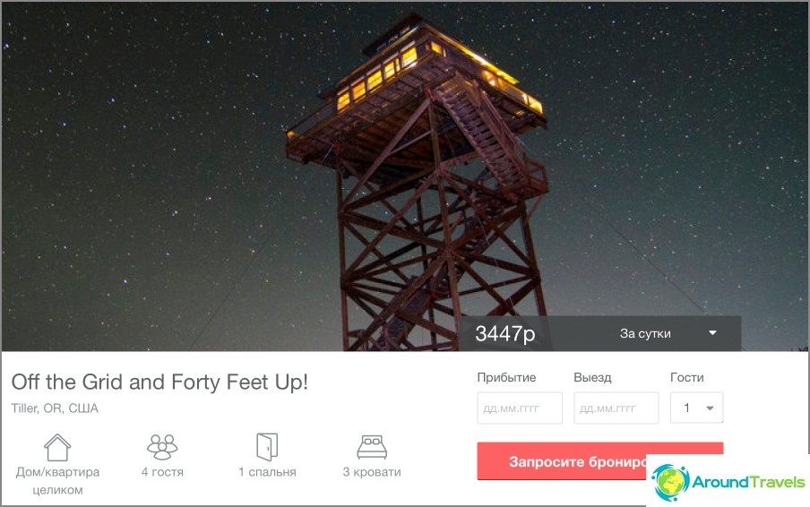This screenshot has width=810, height=507.
Task: Click the 4 гостя label
Action: [162, 472]
